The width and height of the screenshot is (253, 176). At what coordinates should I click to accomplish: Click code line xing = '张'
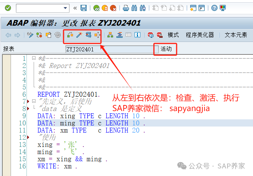61,145
